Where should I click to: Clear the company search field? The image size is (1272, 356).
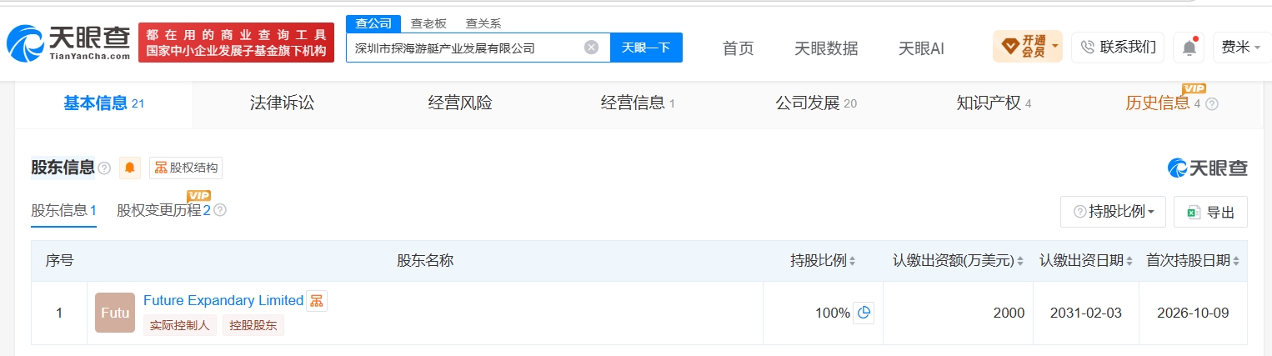pos(591,48)
